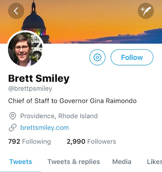Open the Media tab

point(122,162)
